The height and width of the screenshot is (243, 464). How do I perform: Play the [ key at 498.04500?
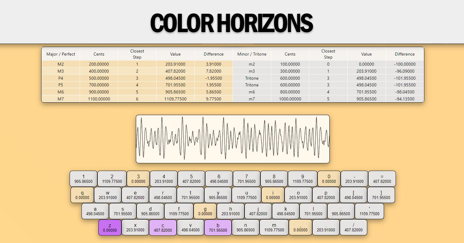coord(353,195)
